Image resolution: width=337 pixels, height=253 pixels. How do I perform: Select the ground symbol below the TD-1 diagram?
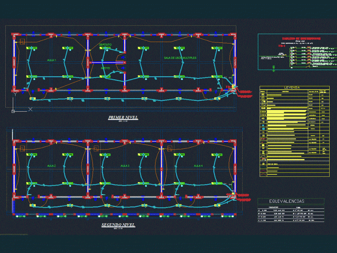point(274,70)
